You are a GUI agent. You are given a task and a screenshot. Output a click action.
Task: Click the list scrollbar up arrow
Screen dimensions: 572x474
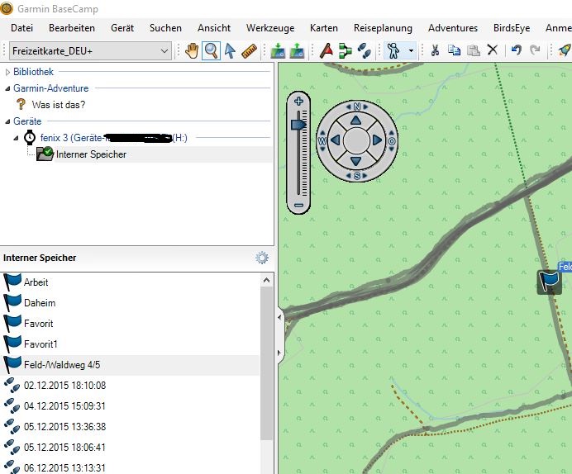[266, 280]
